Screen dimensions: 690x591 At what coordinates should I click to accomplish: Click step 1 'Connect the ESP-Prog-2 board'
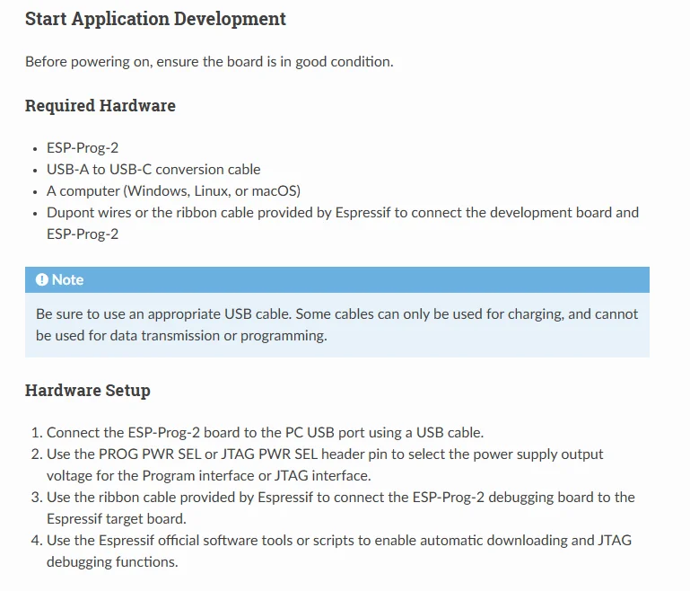[265, 432]
